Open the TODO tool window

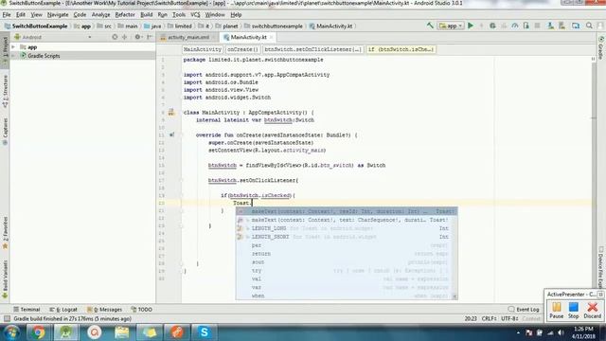pyautogui.click(x=141, y=310)
